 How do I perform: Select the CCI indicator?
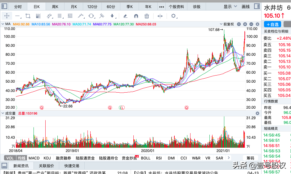click(x=184, y=158)
